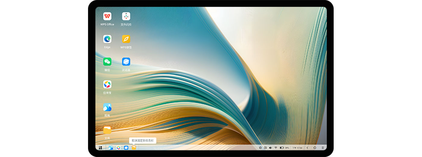Open the WeChat desktop app
Viewport: 422px width, 157px height.
click(107, 62)
